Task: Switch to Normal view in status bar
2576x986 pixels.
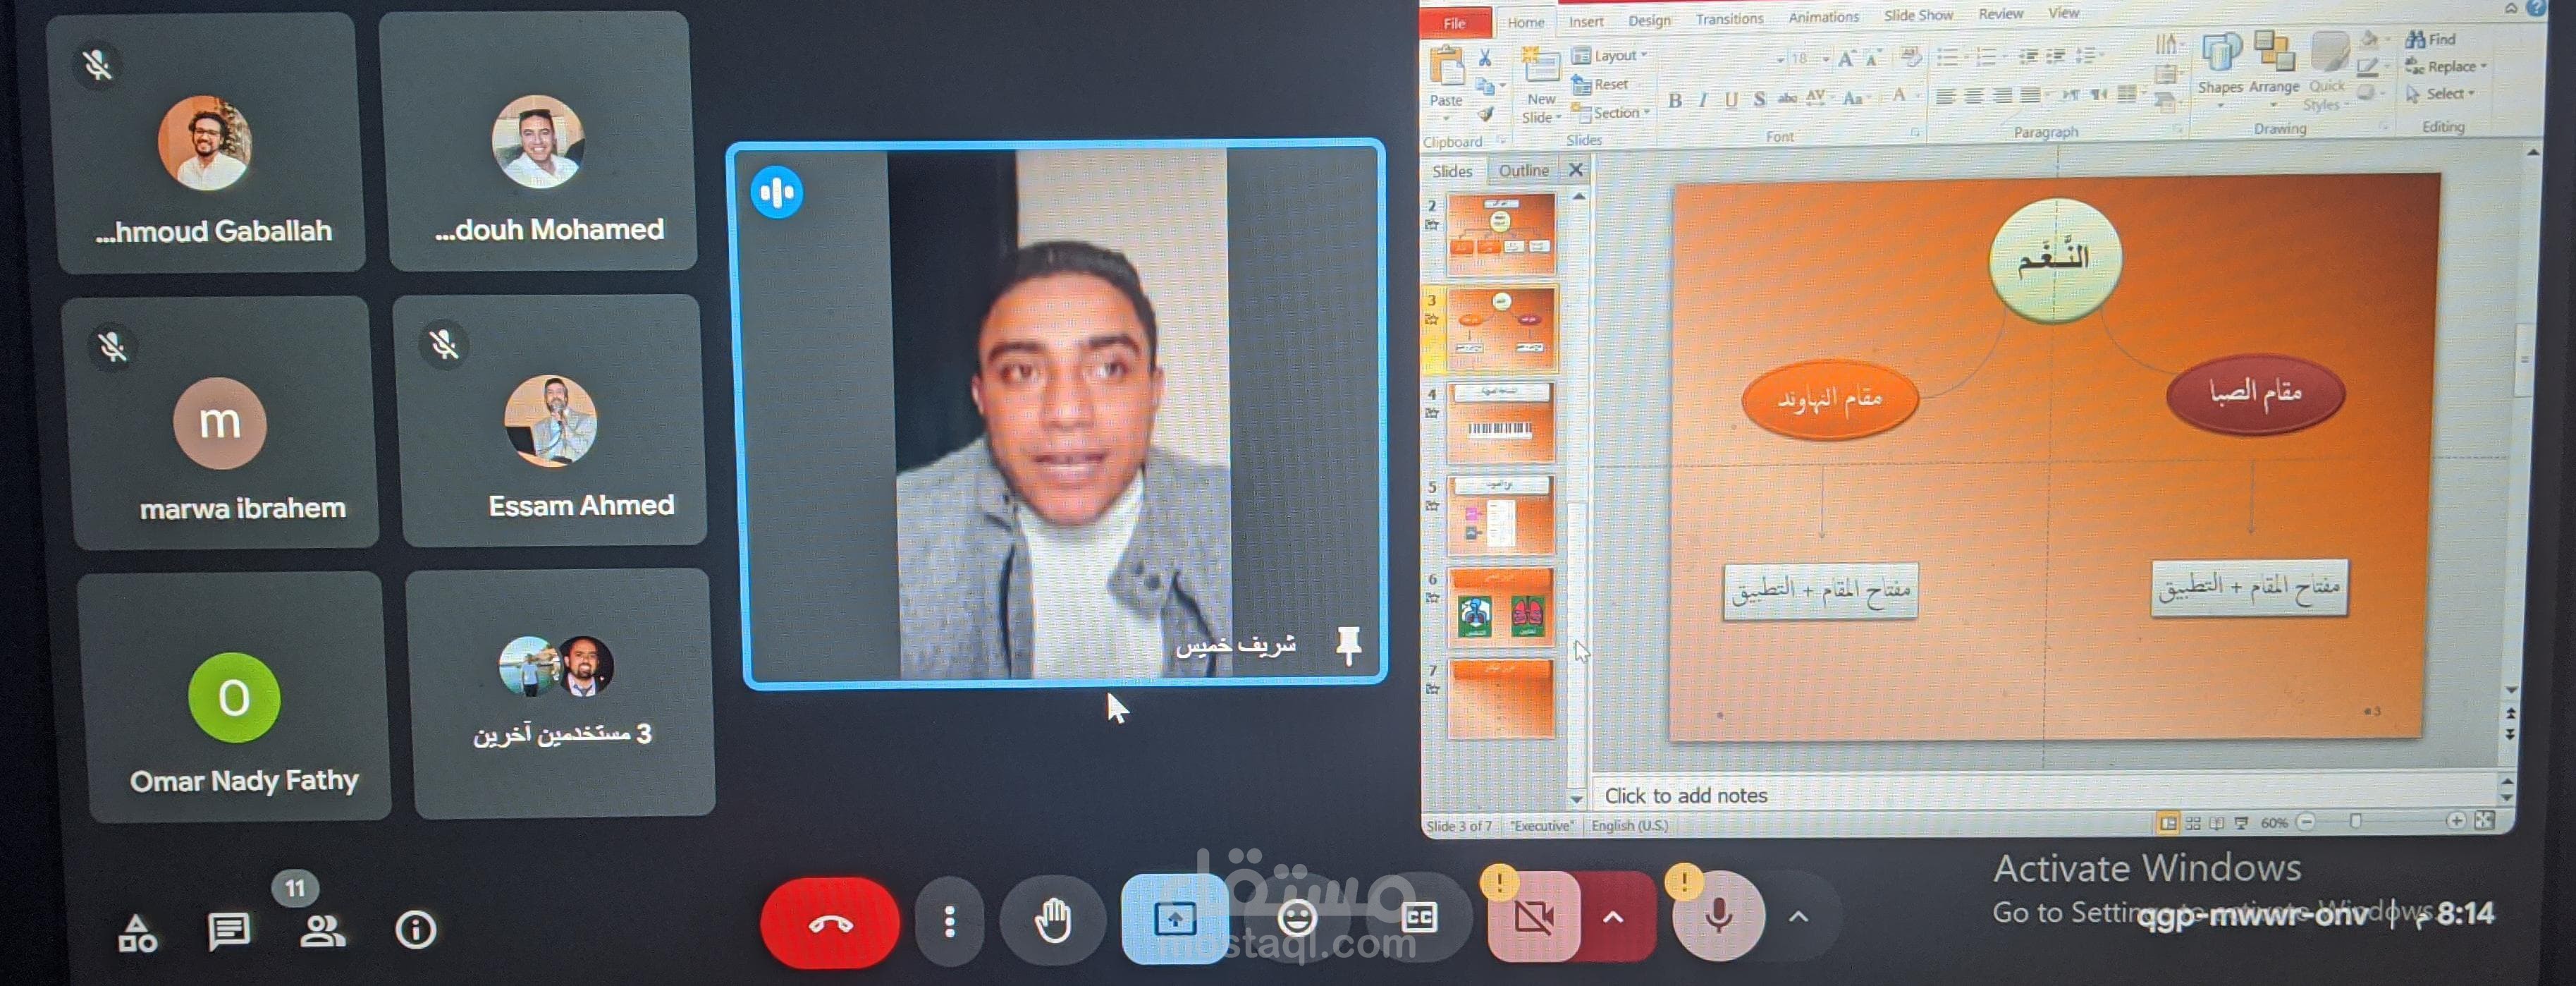Action: coord(2167,823)
